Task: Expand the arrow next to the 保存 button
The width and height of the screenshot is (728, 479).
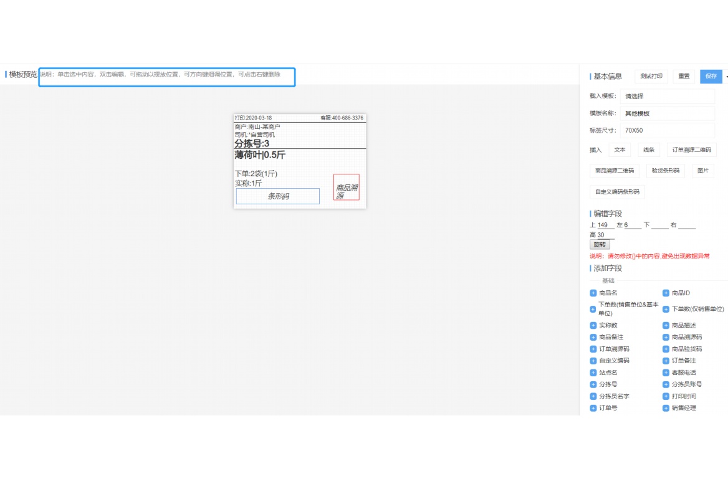Action: click(725, 77)
